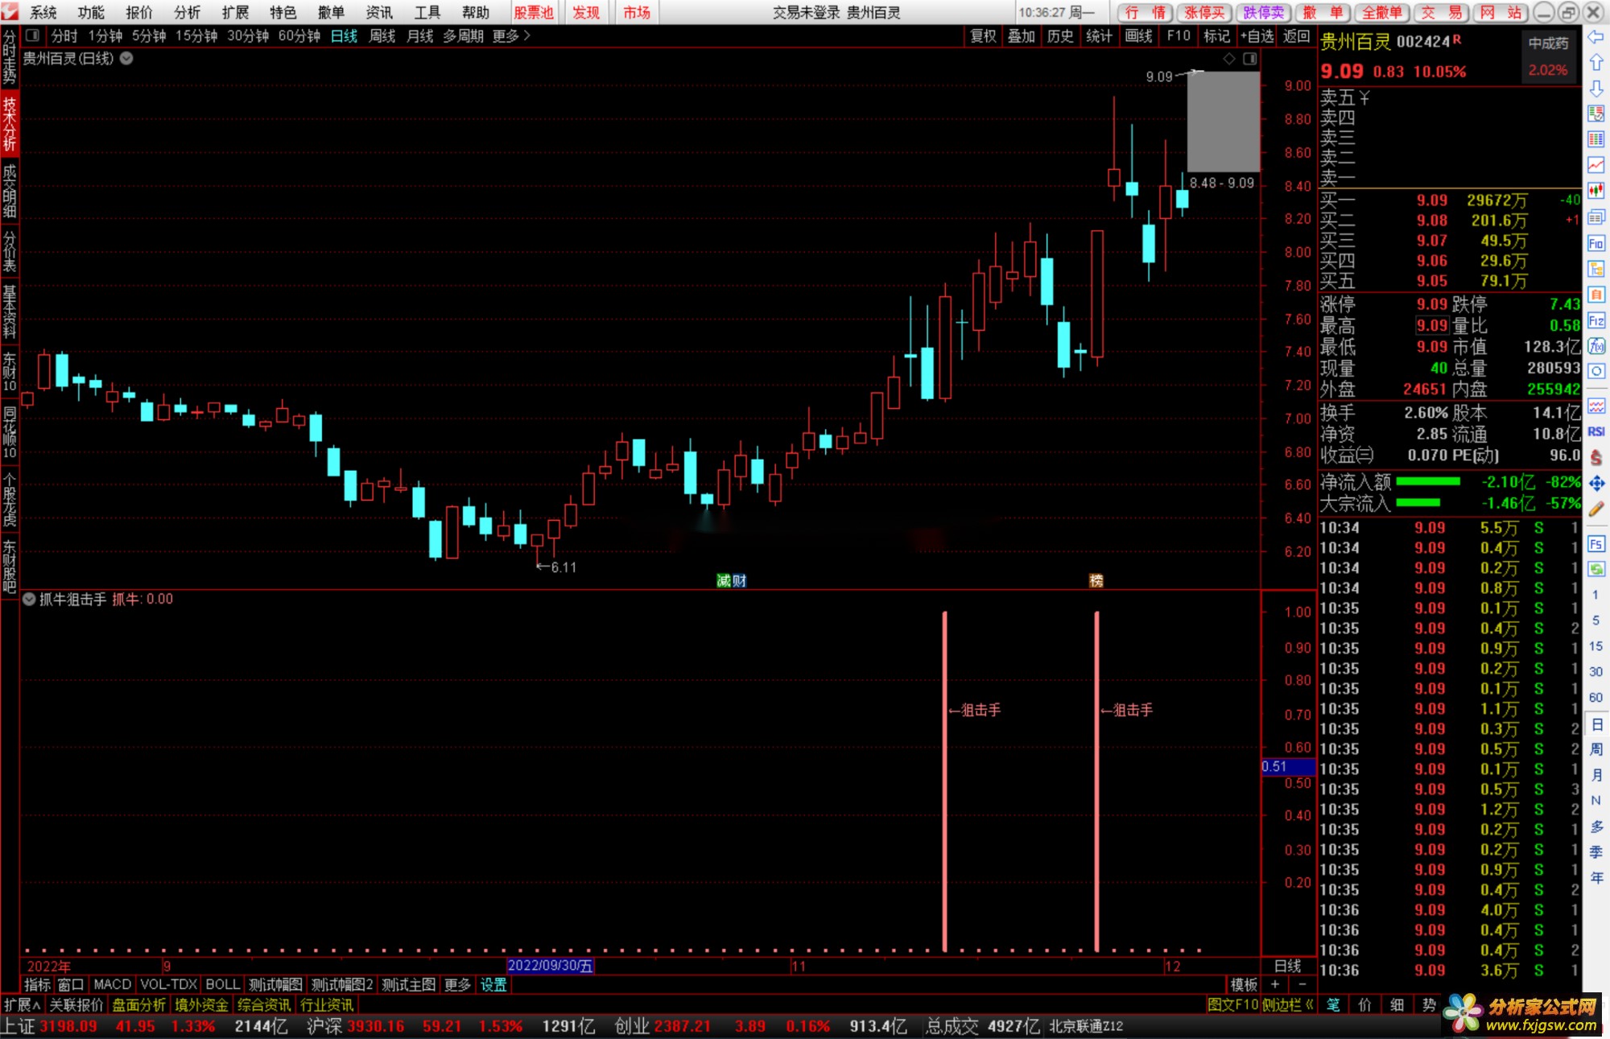Open the intraday line chart icon
The width and height of the screenshot is (1610, 1039).
(x=1596, y=165)
